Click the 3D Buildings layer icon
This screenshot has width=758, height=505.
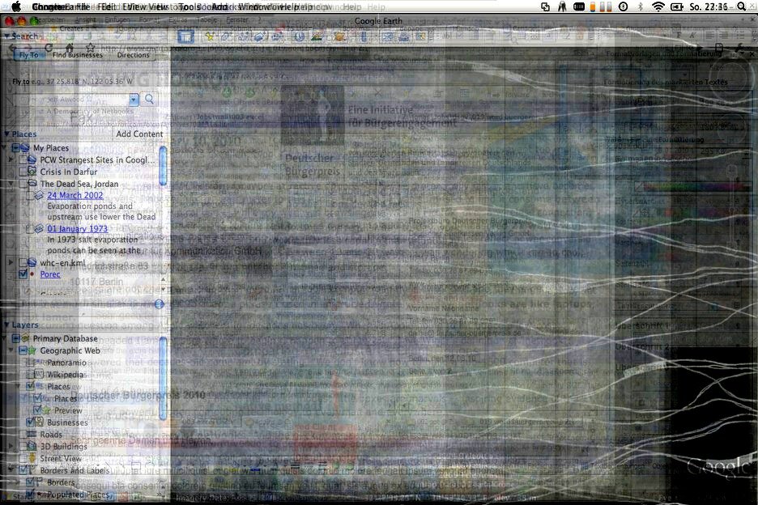32,446
